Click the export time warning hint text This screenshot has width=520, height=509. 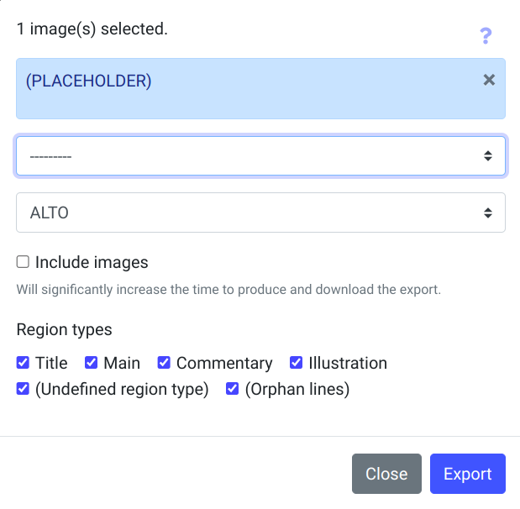(228, 290)
